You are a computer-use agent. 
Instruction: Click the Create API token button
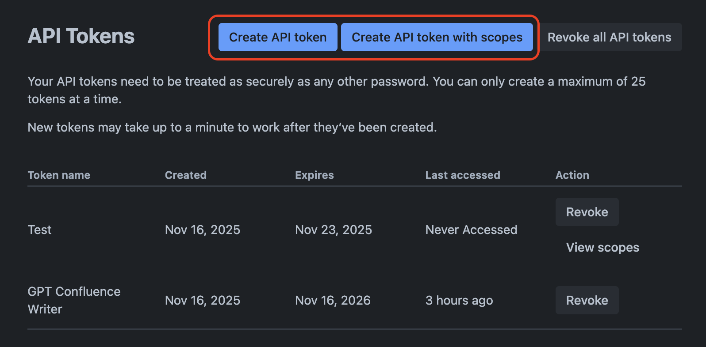278,37
